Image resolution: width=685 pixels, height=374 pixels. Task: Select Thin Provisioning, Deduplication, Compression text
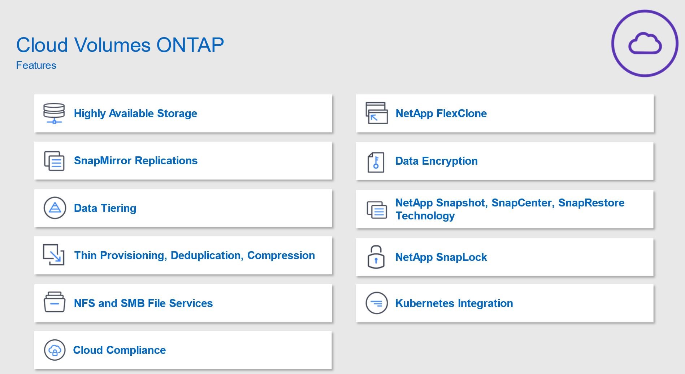195,255
